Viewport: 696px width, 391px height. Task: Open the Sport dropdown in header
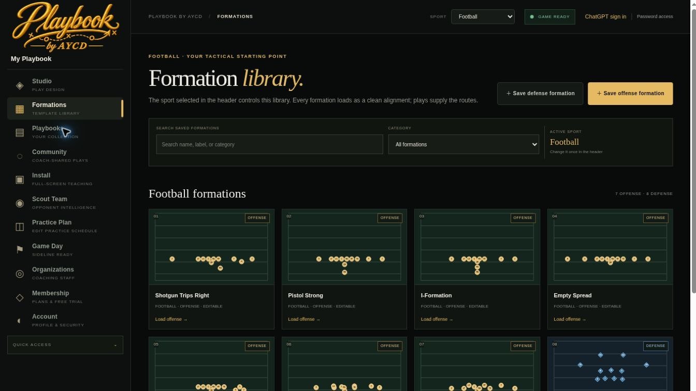tap(483, 17)
